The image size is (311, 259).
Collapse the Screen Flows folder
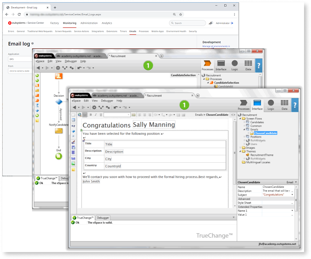(240, 119)
